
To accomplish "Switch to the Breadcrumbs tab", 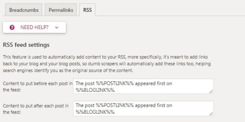I will [24, 10].
